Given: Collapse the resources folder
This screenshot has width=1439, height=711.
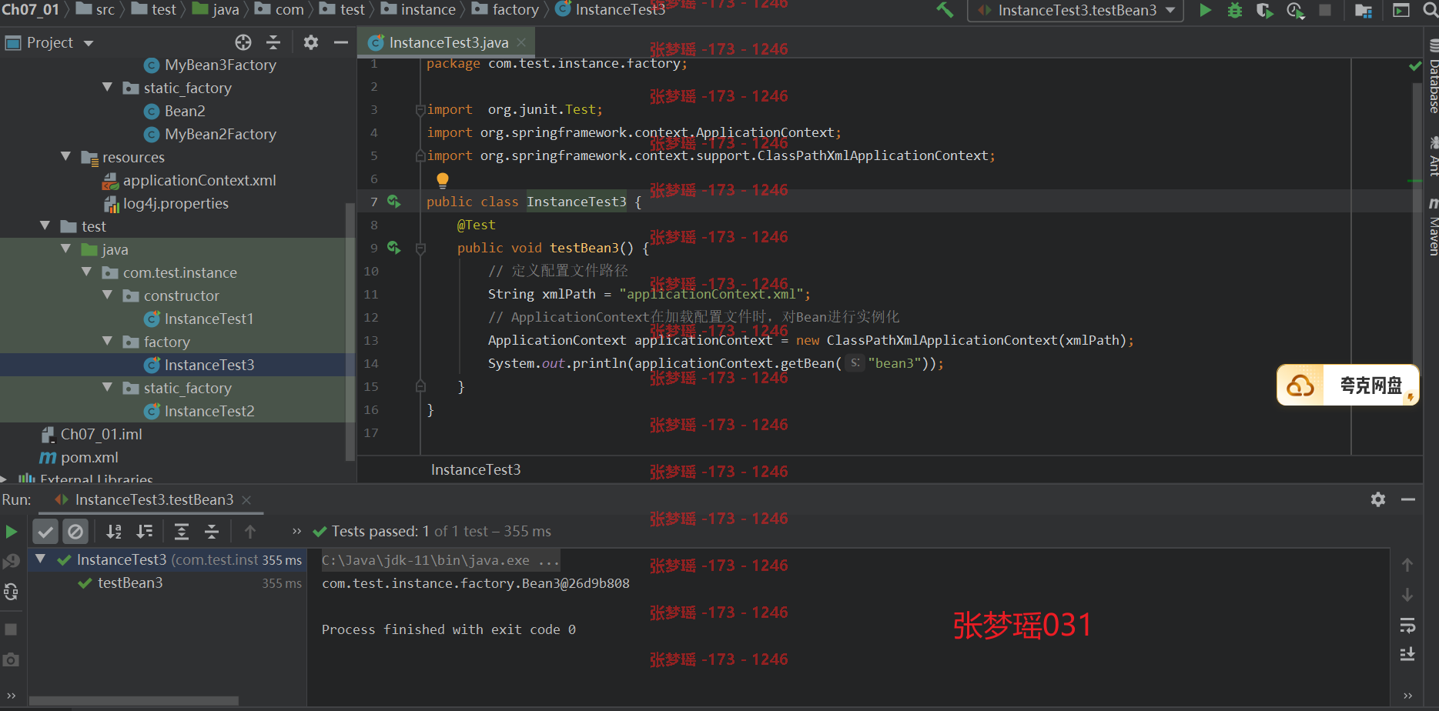Looking at the screenshot, I should point(66,156).
